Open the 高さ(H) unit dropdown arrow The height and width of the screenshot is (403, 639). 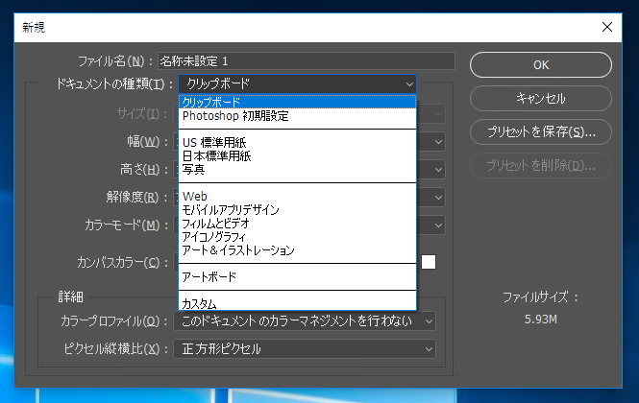point(438,170)
